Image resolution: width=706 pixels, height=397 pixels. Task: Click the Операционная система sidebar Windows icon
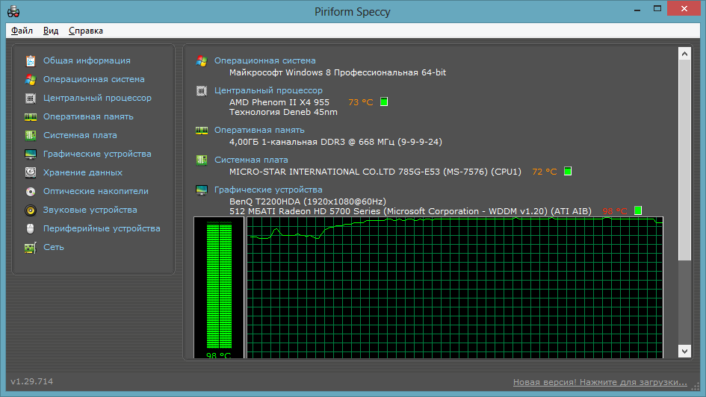[31, 80]
